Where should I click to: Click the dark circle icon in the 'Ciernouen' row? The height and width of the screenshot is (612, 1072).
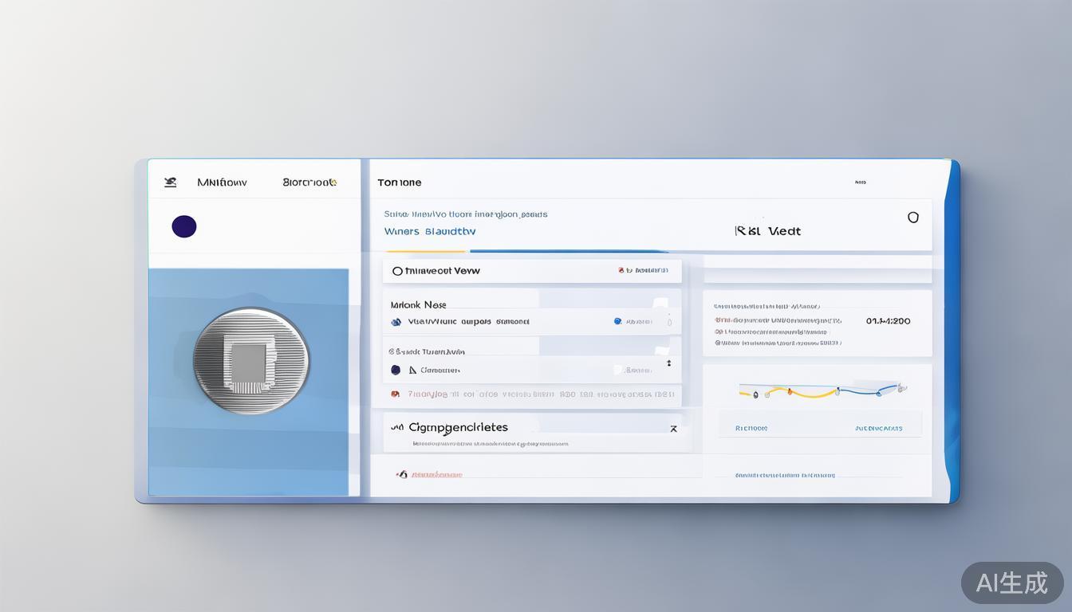[396, 370]
